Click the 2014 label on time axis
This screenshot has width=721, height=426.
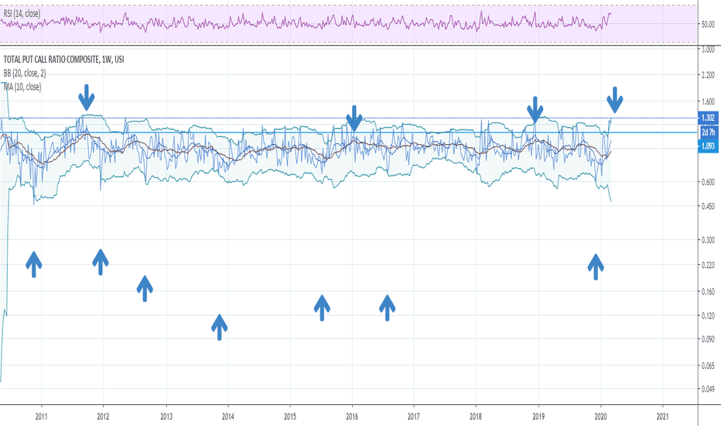click(228, 417)
